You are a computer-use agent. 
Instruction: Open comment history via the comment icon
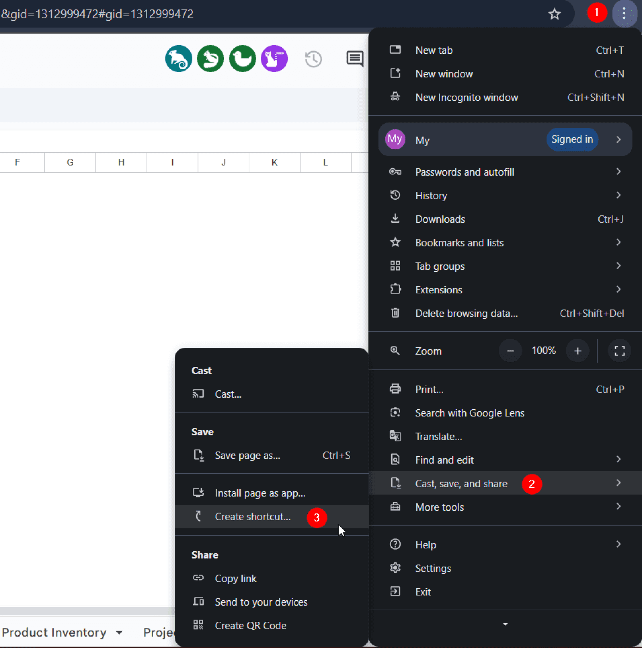point(355,59)
